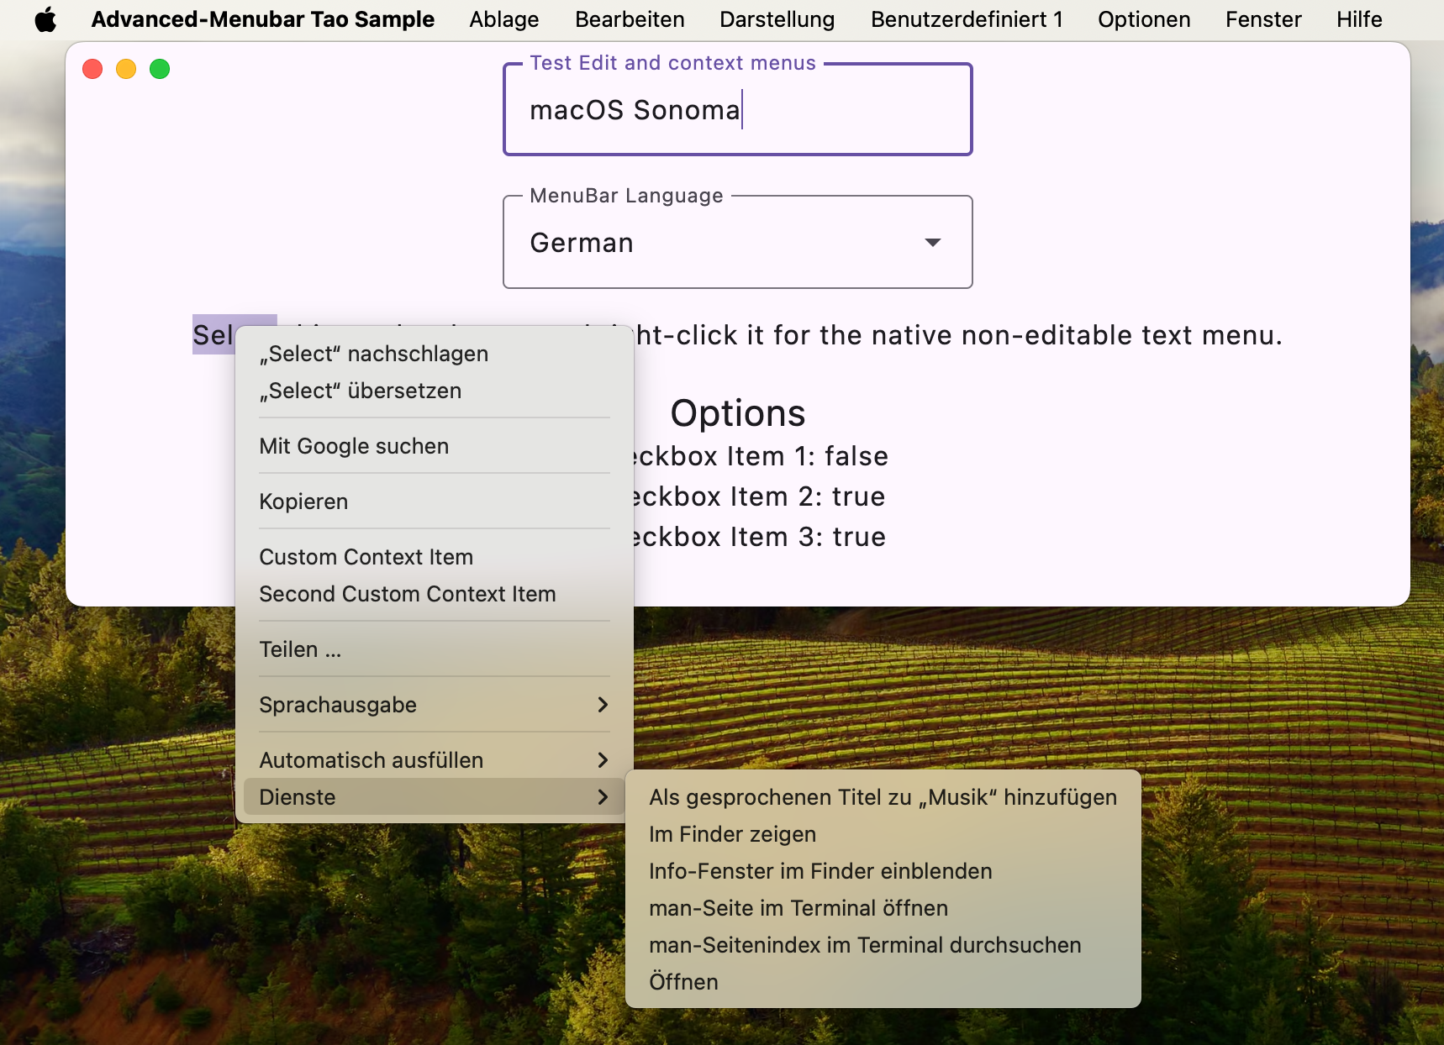Screen dimensions: 1444x1045
Task: Expand the Sprachausgabe submenu
Action: (435, 705)
